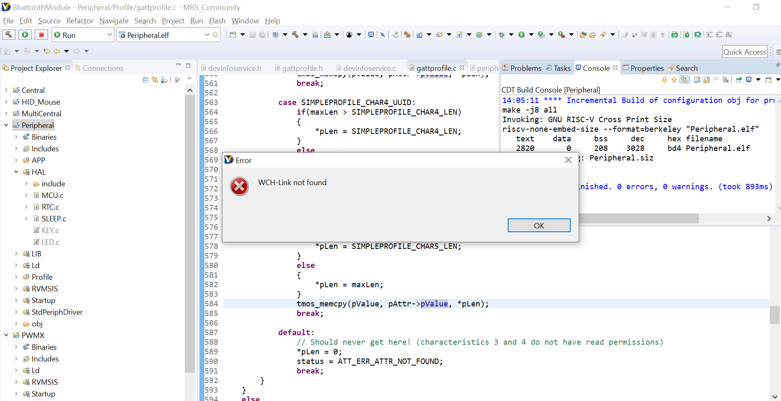Click the New file wizard icon

coord(233,35)
